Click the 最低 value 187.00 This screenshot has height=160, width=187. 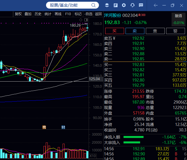coord(138,102)
